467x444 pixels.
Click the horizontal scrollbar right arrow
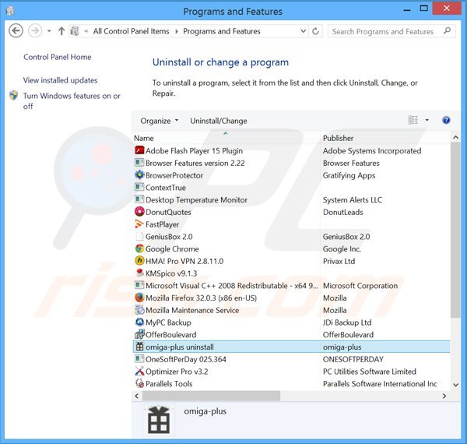point(444,396)
